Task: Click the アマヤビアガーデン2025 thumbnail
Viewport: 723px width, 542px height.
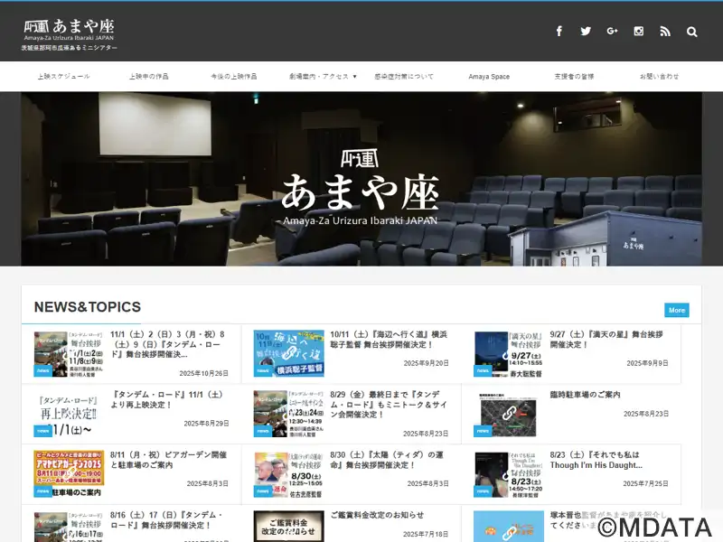Action: [x=69, y=473]
